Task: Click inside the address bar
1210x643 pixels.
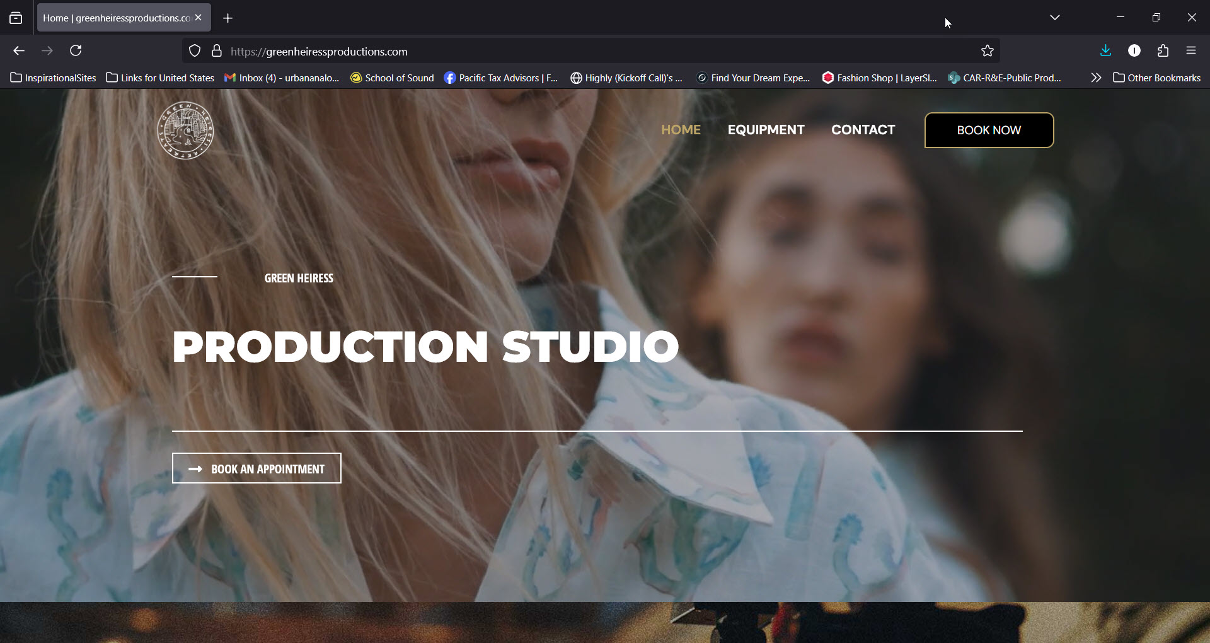Action: pos(567,50)
